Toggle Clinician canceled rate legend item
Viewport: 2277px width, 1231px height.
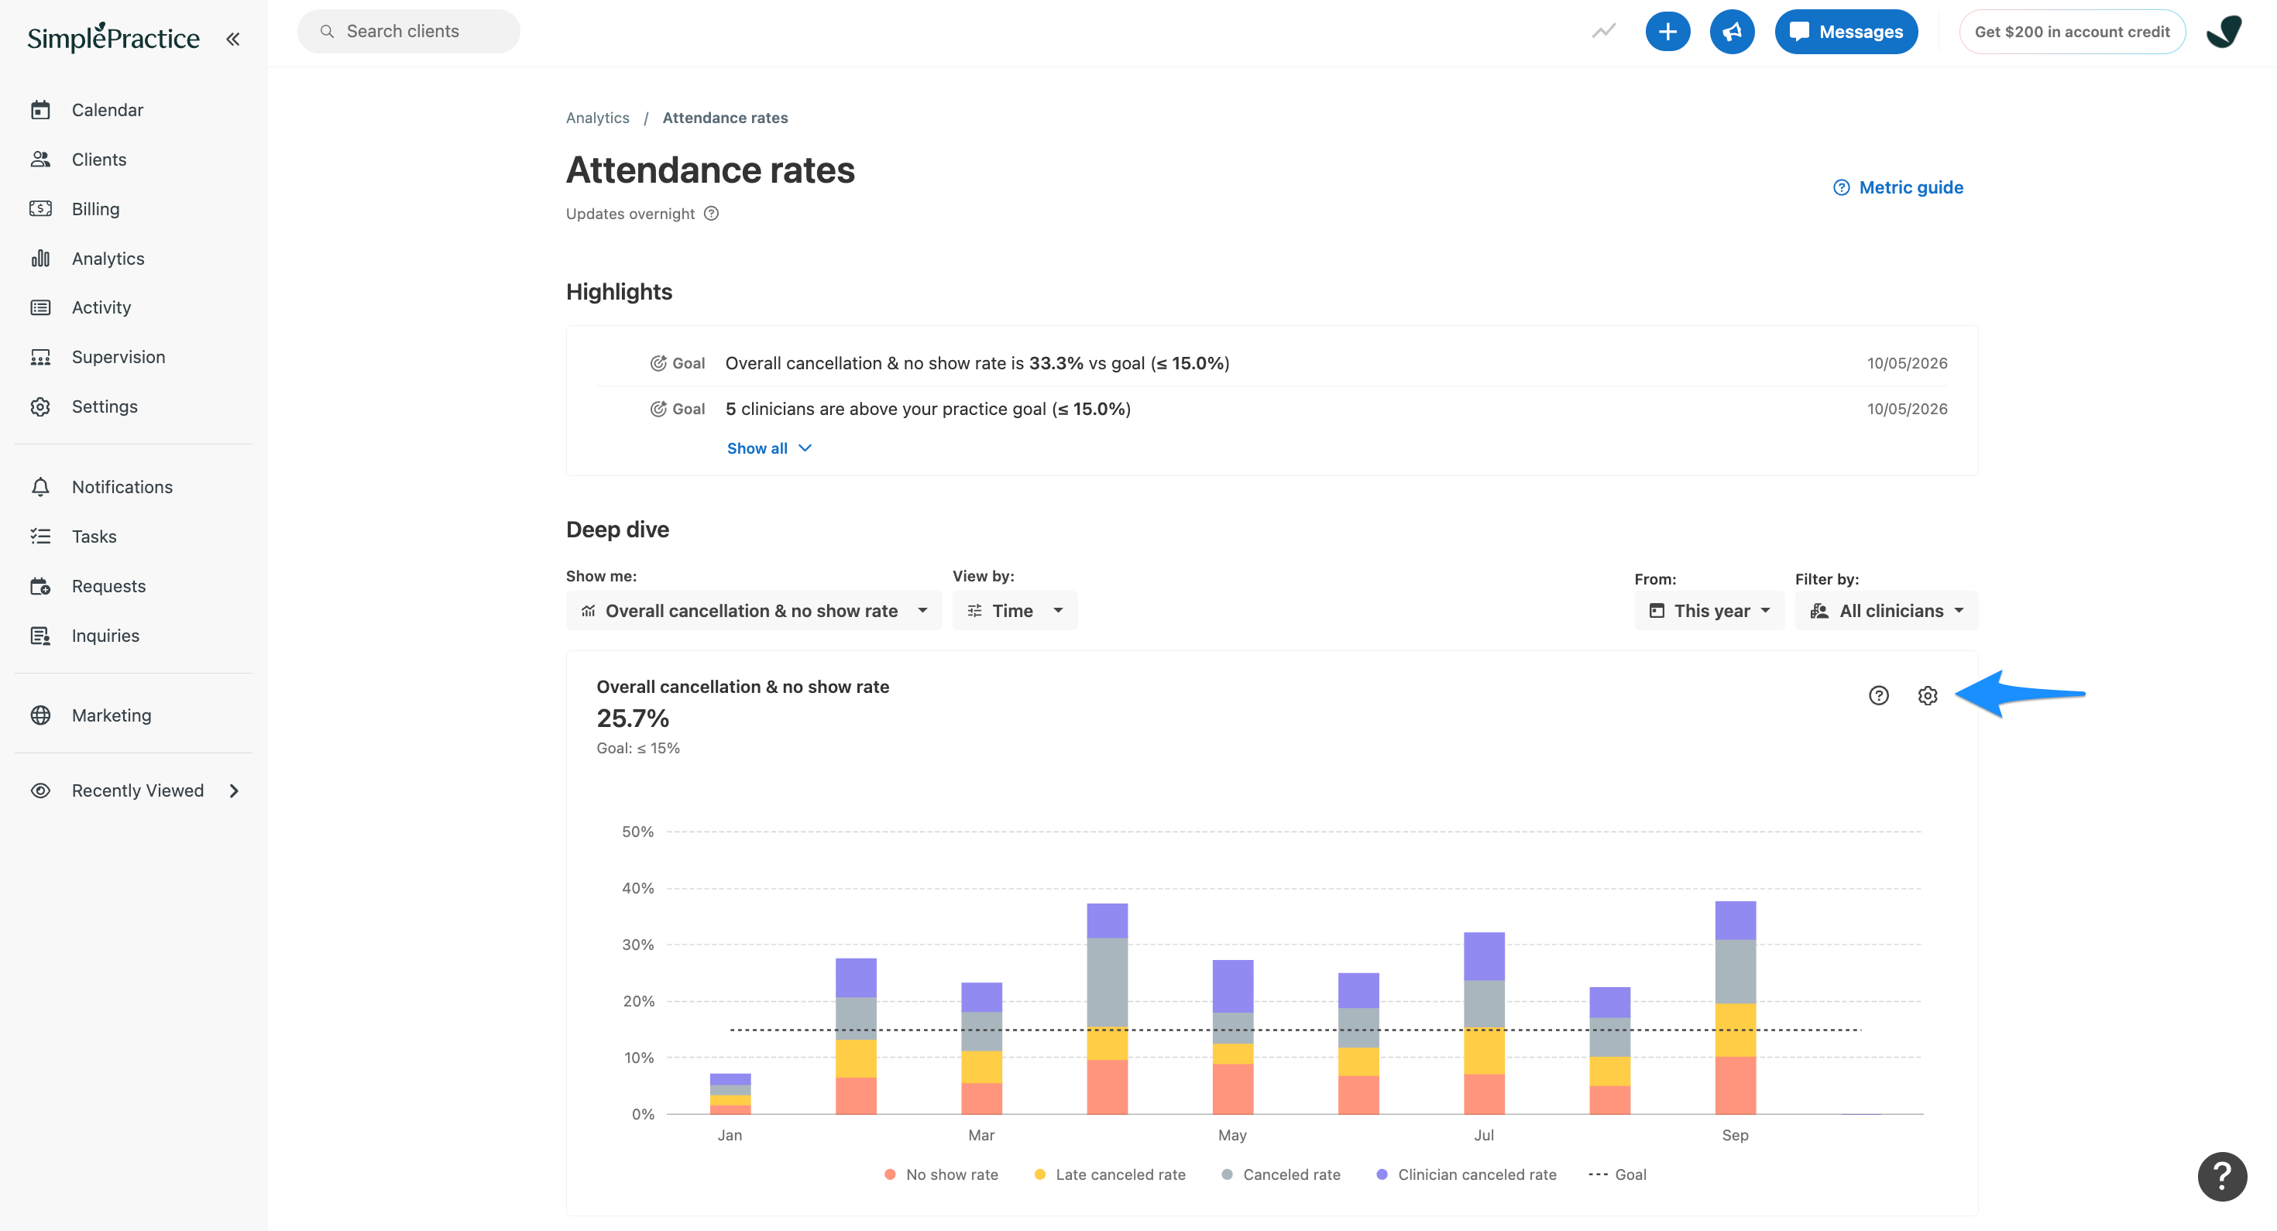(x=1466, y=1174)
